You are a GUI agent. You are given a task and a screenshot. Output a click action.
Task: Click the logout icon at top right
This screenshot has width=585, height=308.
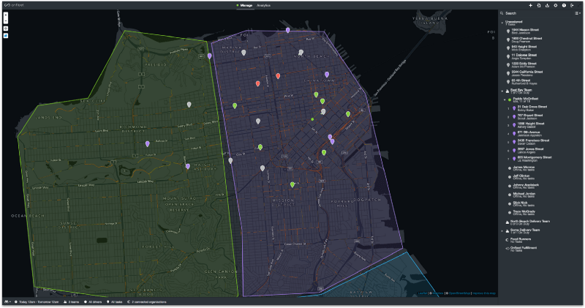click(573, 5)
